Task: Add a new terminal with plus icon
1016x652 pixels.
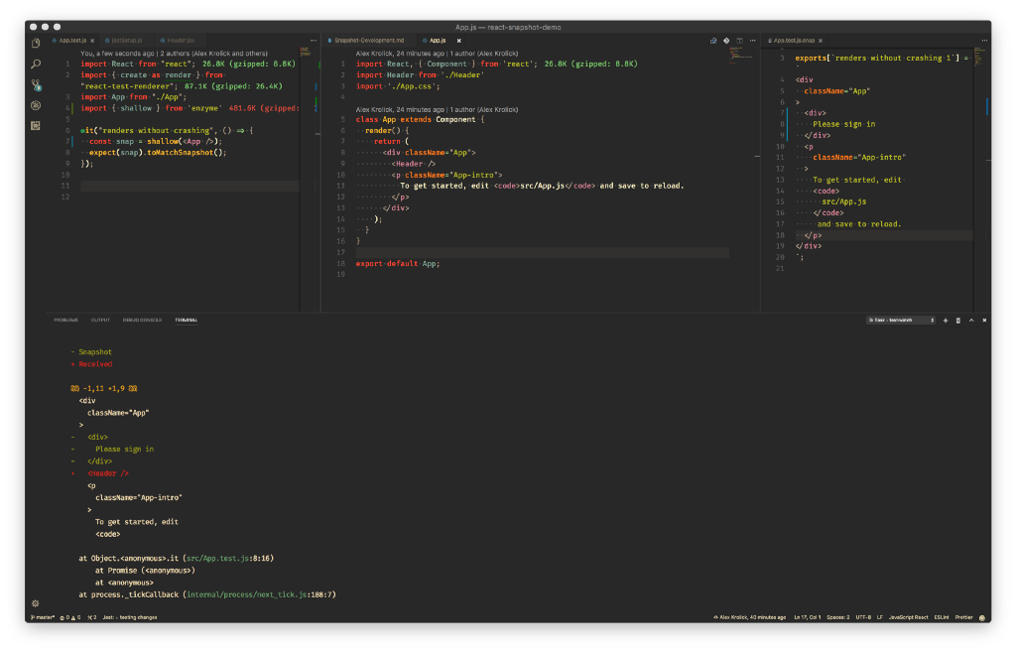Action: click(x=946, y=321)
